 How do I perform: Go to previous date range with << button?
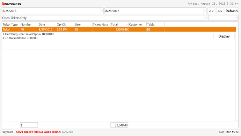click(211, 11)
